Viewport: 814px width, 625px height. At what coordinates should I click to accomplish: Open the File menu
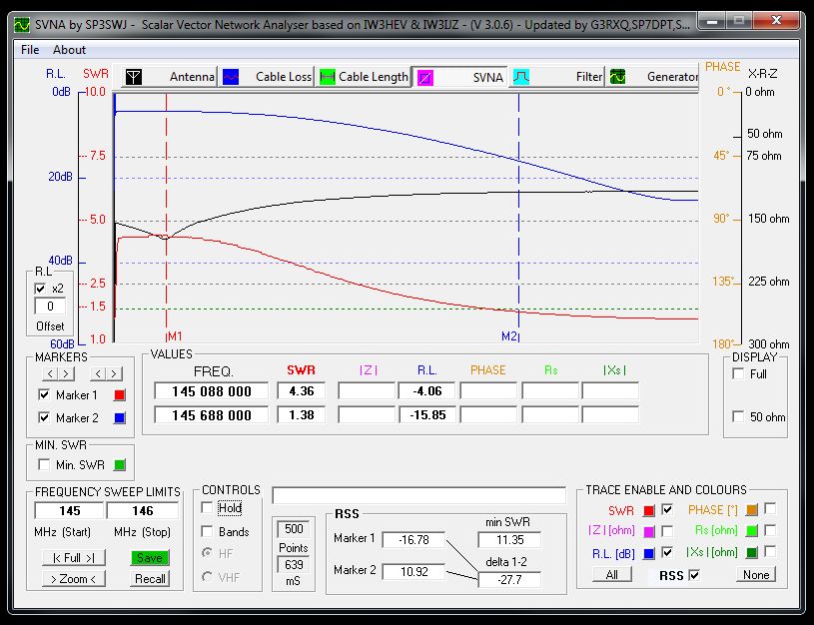pos(30,49)
